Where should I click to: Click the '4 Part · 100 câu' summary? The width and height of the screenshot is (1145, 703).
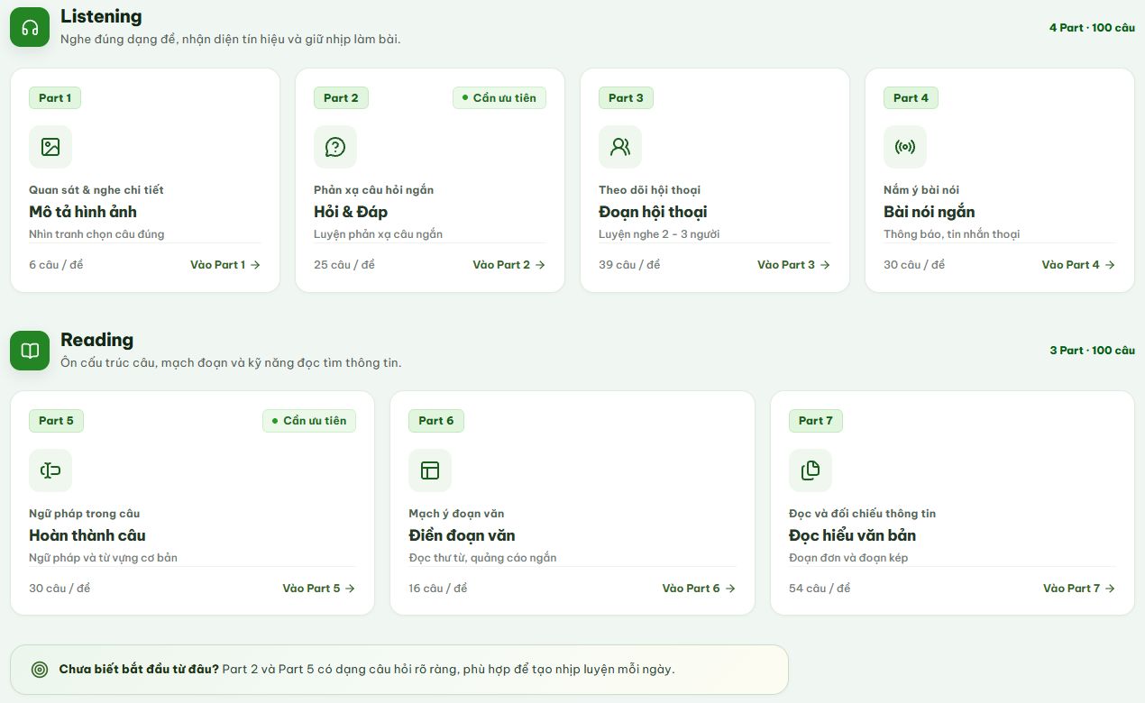click(1092, 28)
